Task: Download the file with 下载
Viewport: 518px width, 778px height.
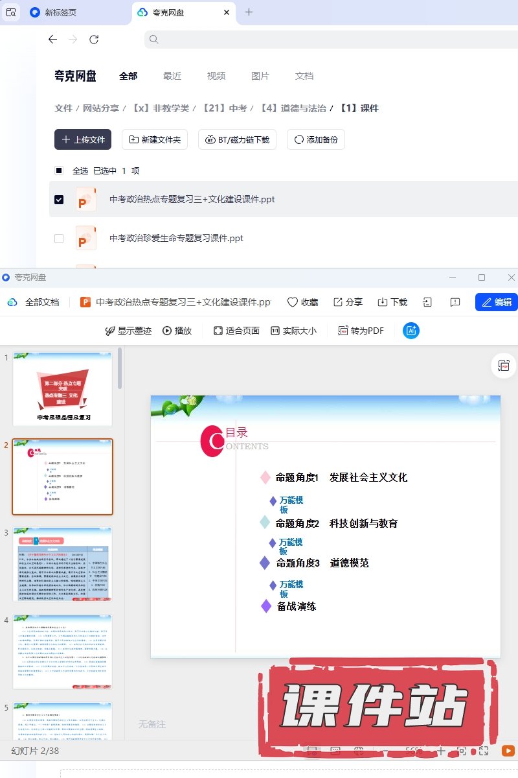Action: (383, 302)
